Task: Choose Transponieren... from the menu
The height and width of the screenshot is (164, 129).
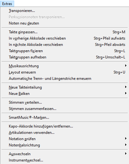Action: tap(64, 11)
